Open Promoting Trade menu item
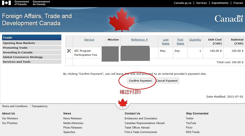The height and width of the screenshot is (136, 245). (x=32, y=48)
